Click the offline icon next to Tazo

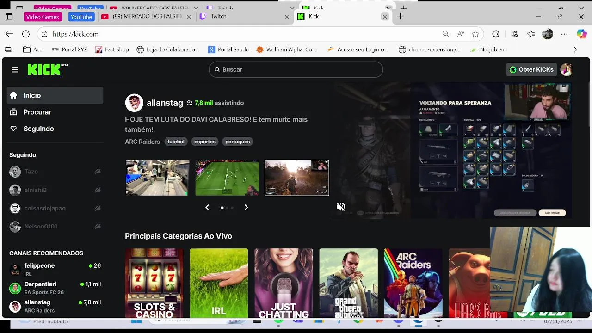tap(98, 172)
